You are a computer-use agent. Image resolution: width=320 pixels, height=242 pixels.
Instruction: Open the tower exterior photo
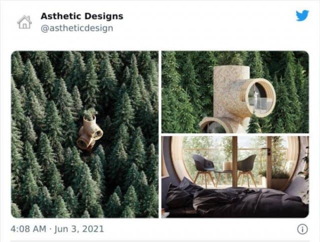[x=235, y=92]
